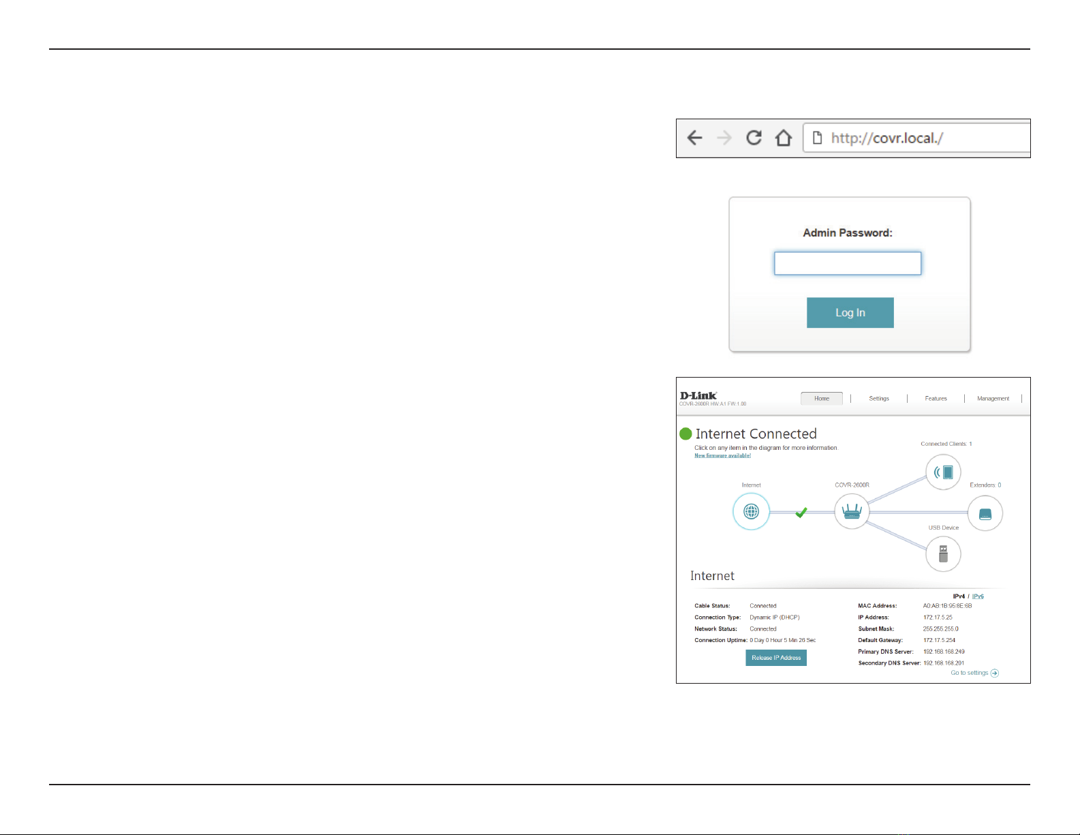The height and width of the screenshot is (835, 1080).
Task: Click the Go to settings arrow icon
Action: tap(995, 673)
